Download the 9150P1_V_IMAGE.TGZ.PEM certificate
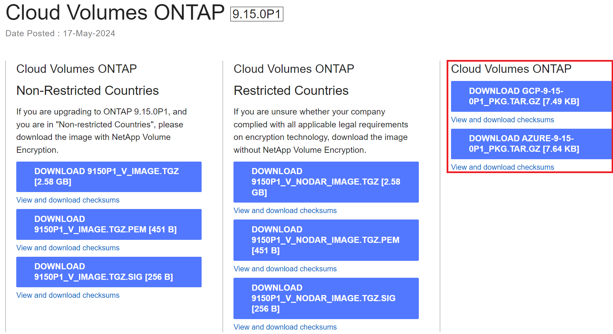The image size is (613, 334). [x=108, y=224]
